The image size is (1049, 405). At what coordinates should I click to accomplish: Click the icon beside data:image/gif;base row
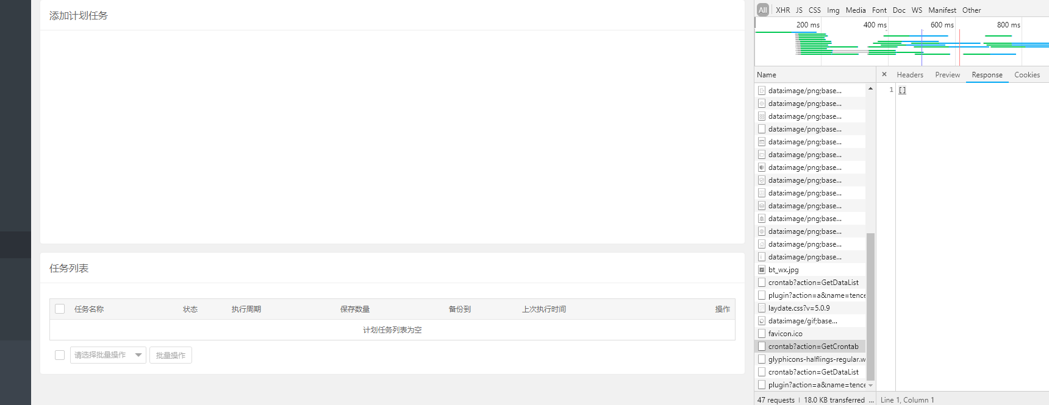coord(762,321)
